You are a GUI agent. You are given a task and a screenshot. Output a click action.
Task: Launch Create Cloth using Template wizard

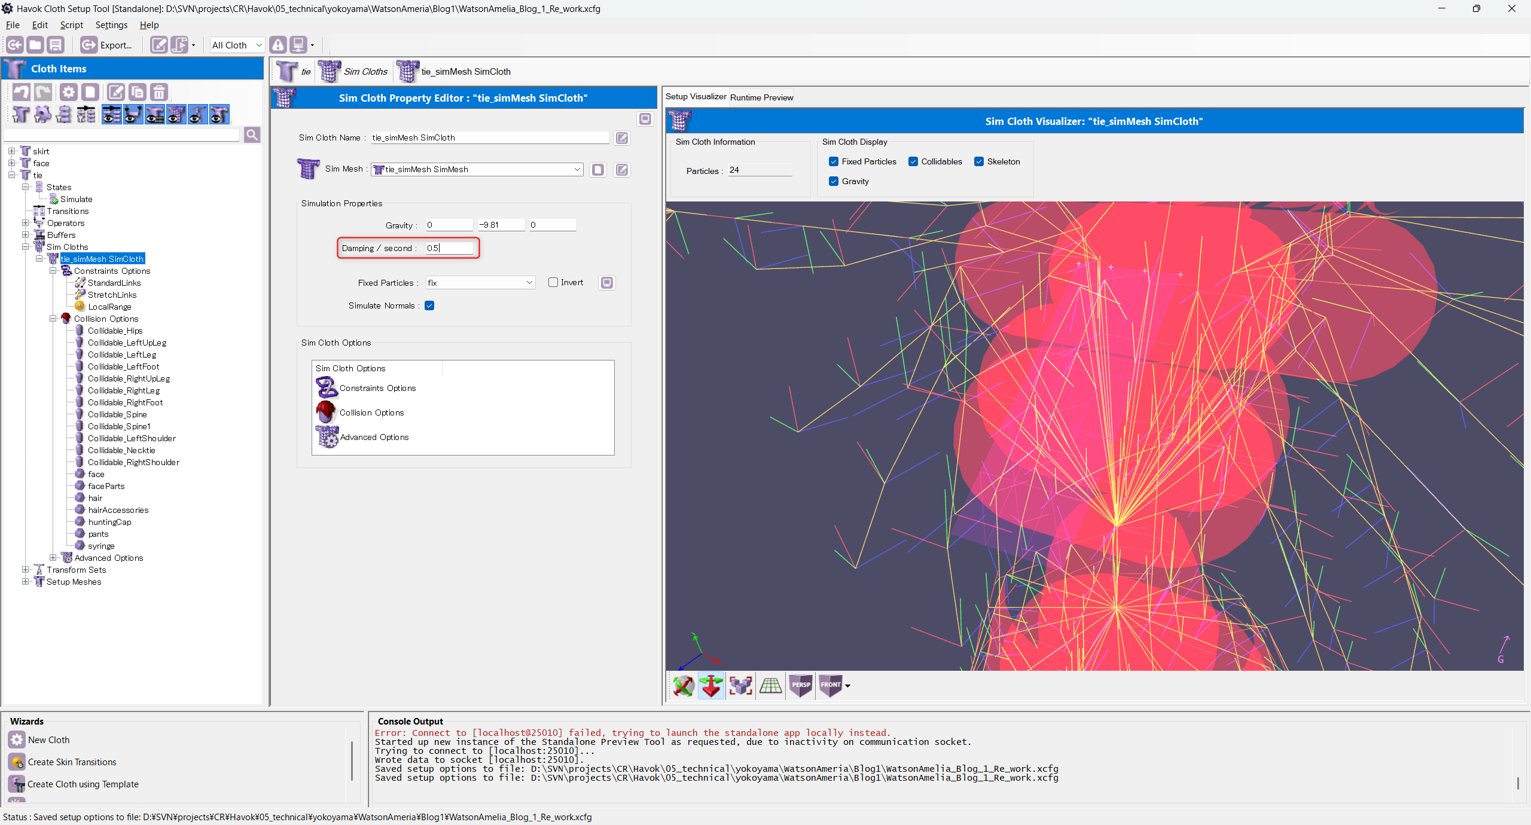pyautogui.click(x=83, y=784)
